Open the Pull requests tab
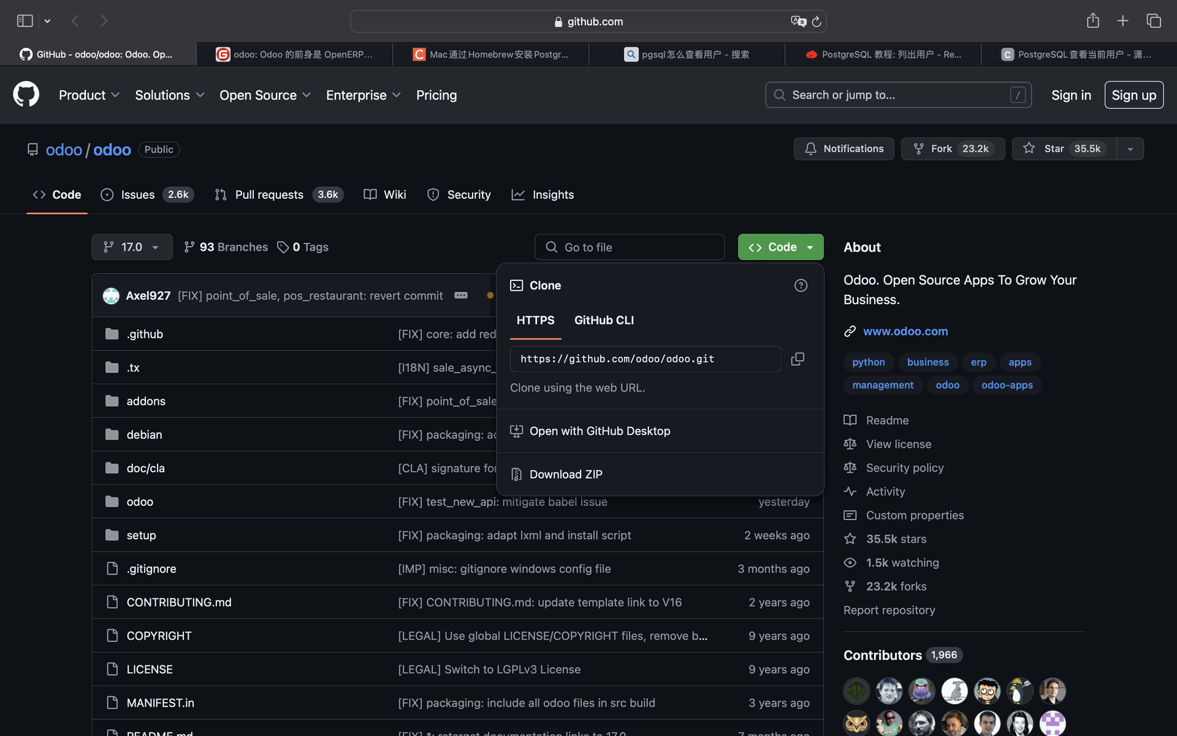 tap(279, 194)
